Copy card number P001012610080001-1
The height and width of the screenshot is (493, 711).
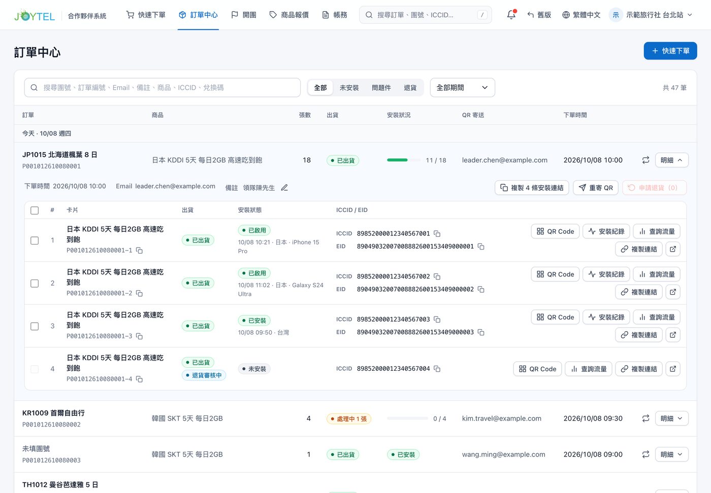[x=139, y=251]
